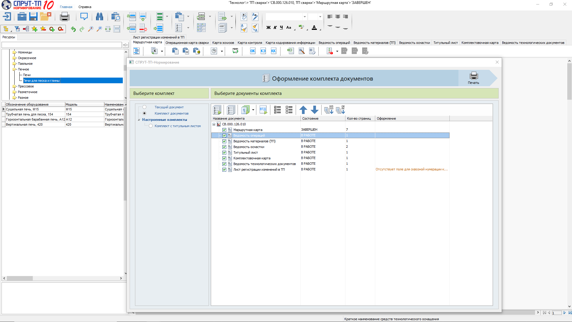Open the font name combo box dropdown
The height and width of the screenshot is (322, 572).
304,17
